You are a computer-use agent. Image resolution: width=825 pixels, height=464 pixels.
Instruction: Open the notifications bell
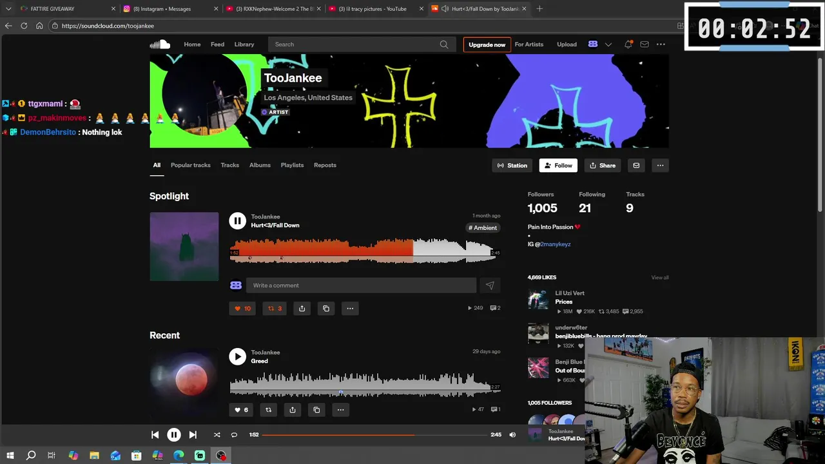628,44
